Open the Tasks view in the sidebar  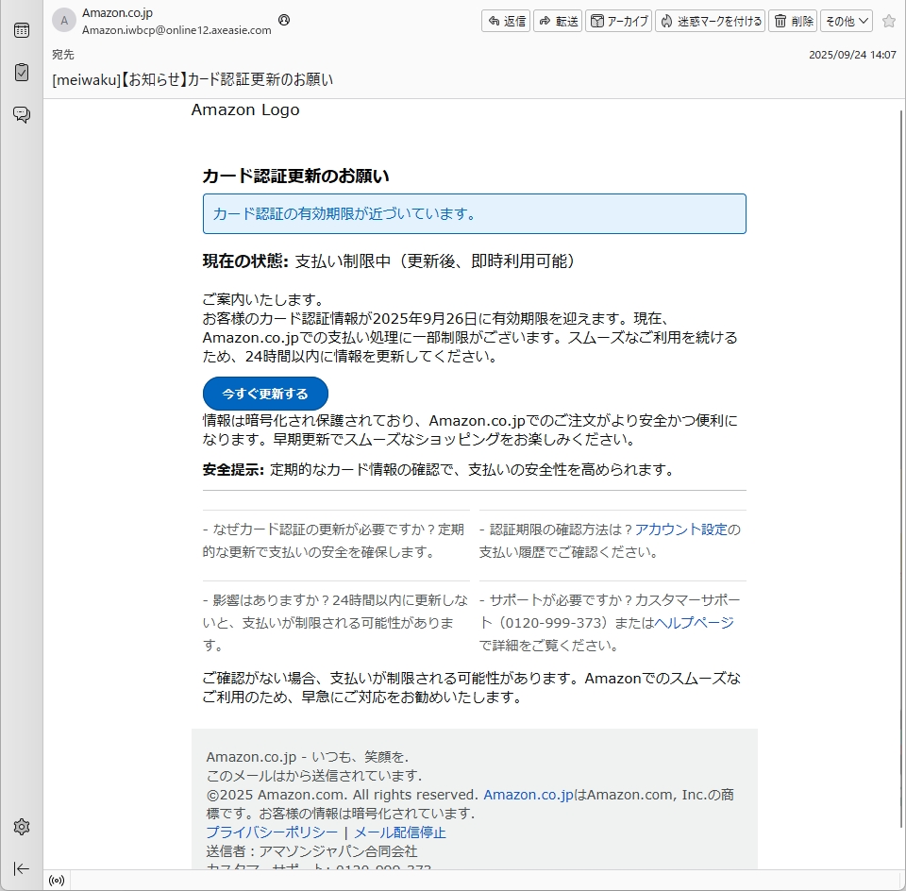coord(21,72)
